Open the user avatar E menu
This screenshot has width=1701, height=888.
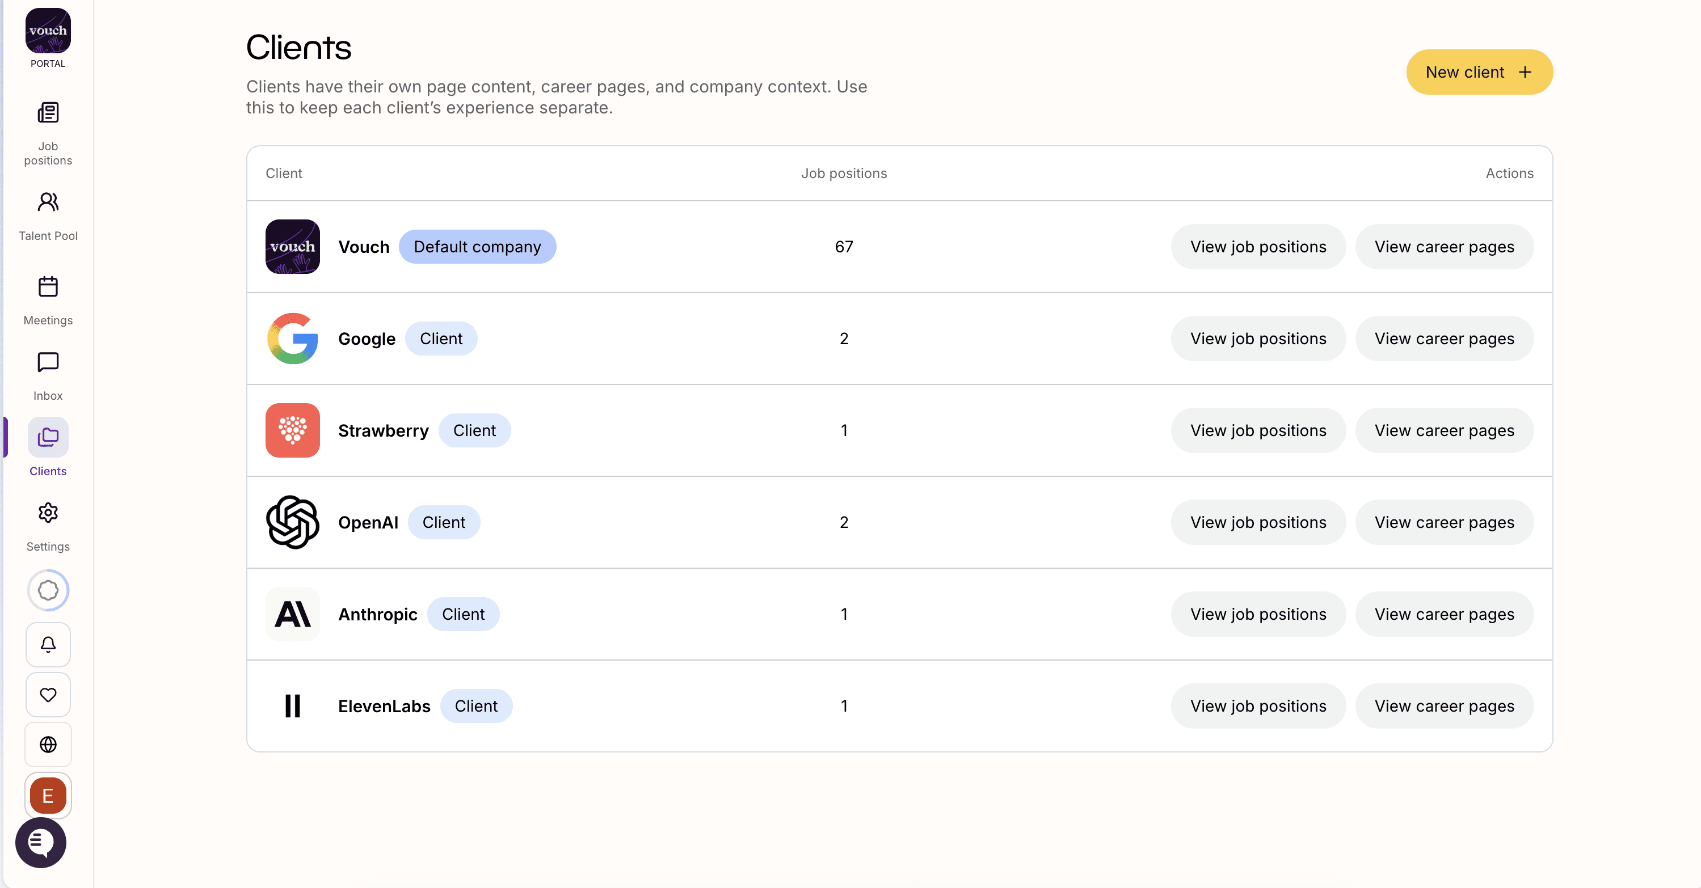pos(48,795)
